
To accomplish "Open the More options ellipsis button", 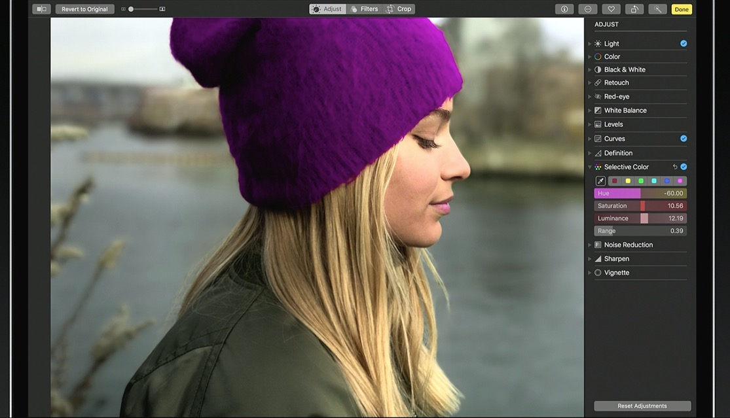I will coord(587,9).
